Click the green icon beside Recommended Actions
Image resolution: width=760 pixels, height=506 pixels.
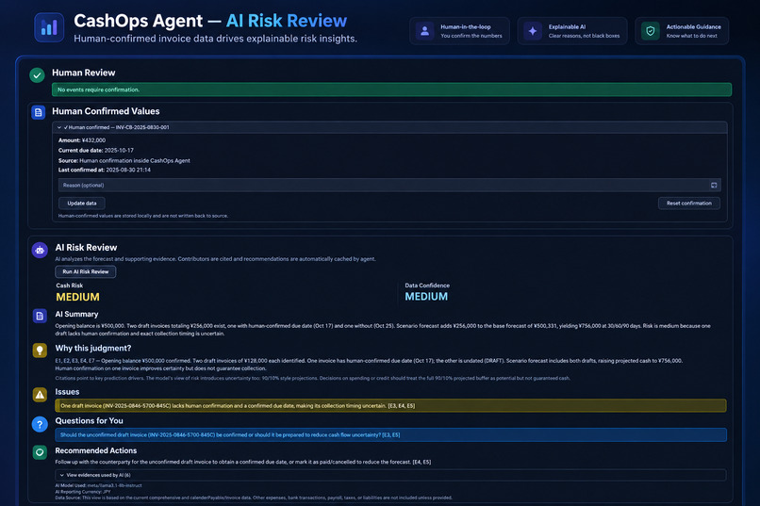(40, 452)
